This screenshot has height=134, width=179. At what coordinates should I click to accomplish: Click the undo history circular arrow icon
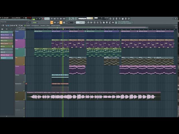[110, 19]
